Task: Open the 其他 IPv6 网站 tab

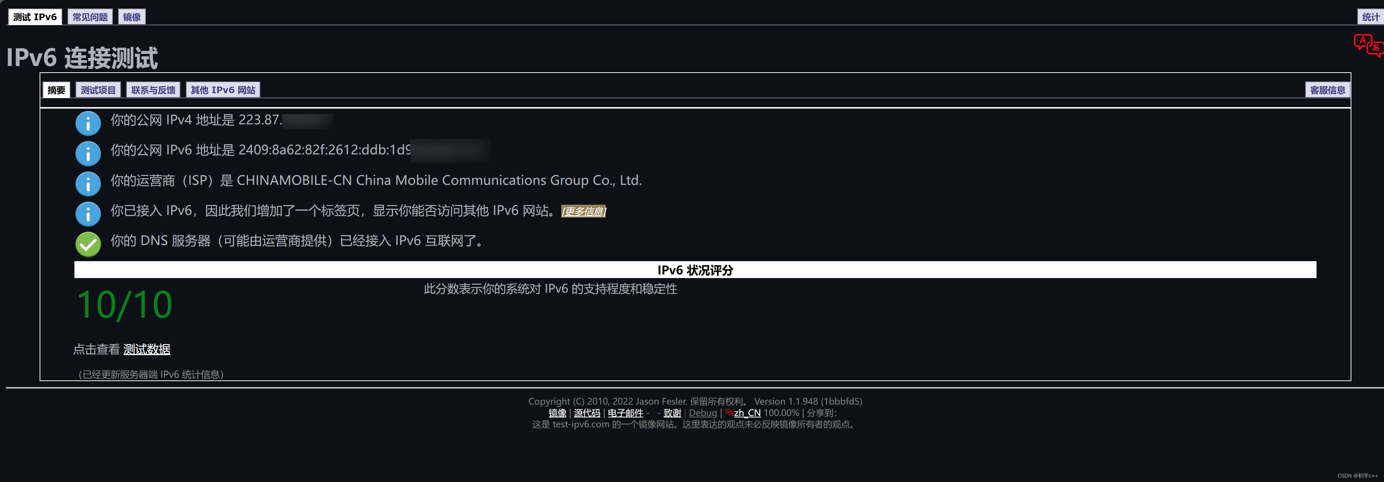Action: pyautogui.click(x=223, y=90)
